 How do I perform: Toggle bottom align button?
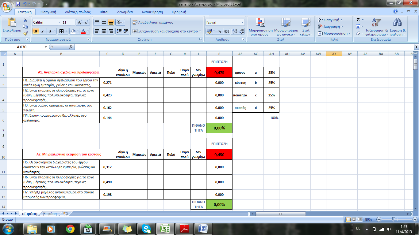point(111,22)
